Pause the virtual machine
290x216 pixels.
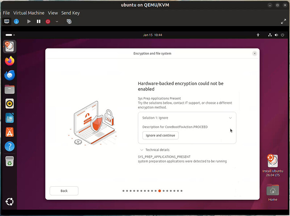[x=38, y=21]
